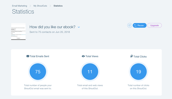
Task: Click the Upgrade button
Action: (x=155, y=26)
